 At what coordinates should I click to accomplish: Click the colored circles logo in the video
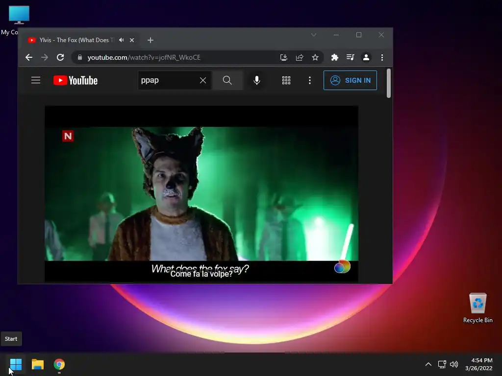coord(342,266)
